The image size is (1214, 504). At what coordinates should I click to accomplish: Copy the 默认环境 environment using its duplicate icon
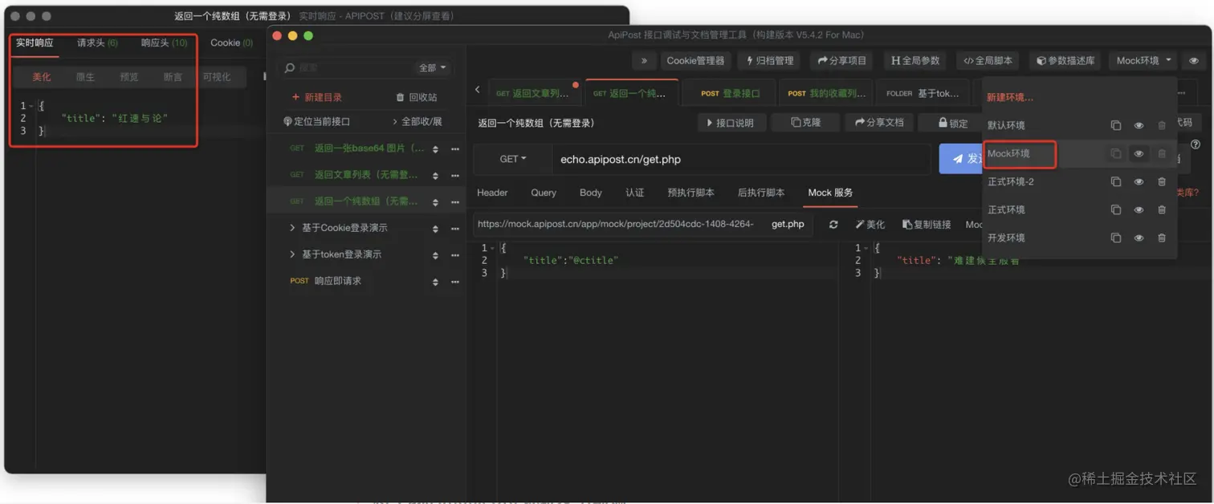[1115, 125]
